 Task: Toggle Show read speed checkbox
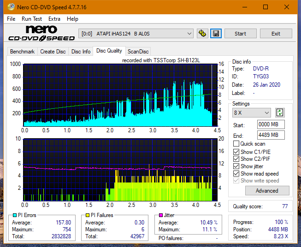click(x=236, y=173)
